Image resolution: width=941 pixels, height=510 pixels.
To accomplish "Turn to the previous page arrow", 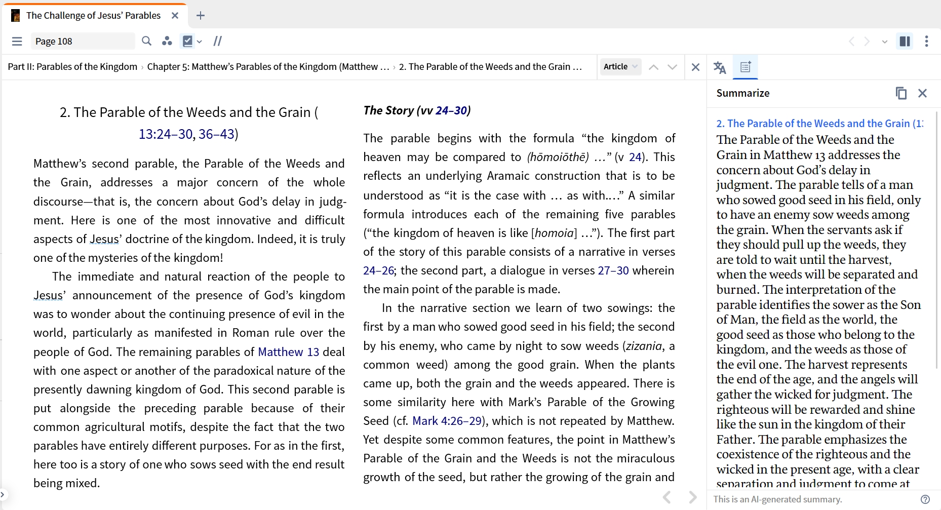I will [667, 497].
